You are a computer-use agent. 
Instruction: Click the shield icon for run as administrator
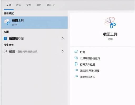click(76, 58)
